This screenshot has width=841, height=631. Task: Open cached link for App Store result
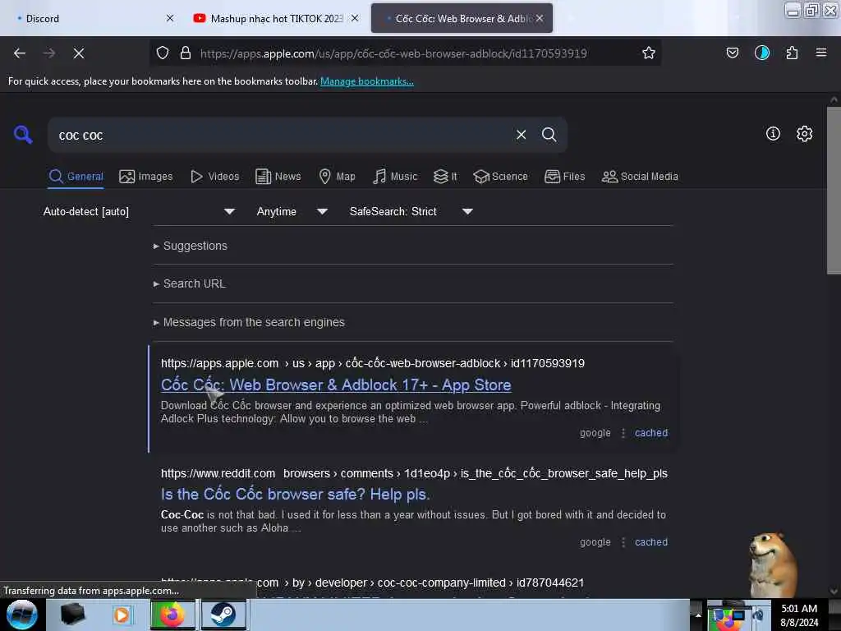[x=651, y=433]
